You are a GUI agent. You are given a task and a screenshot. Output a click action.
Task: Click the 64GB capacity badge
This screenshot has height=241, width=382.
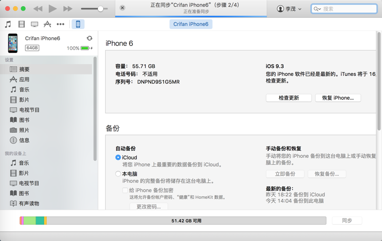[32, 48]
